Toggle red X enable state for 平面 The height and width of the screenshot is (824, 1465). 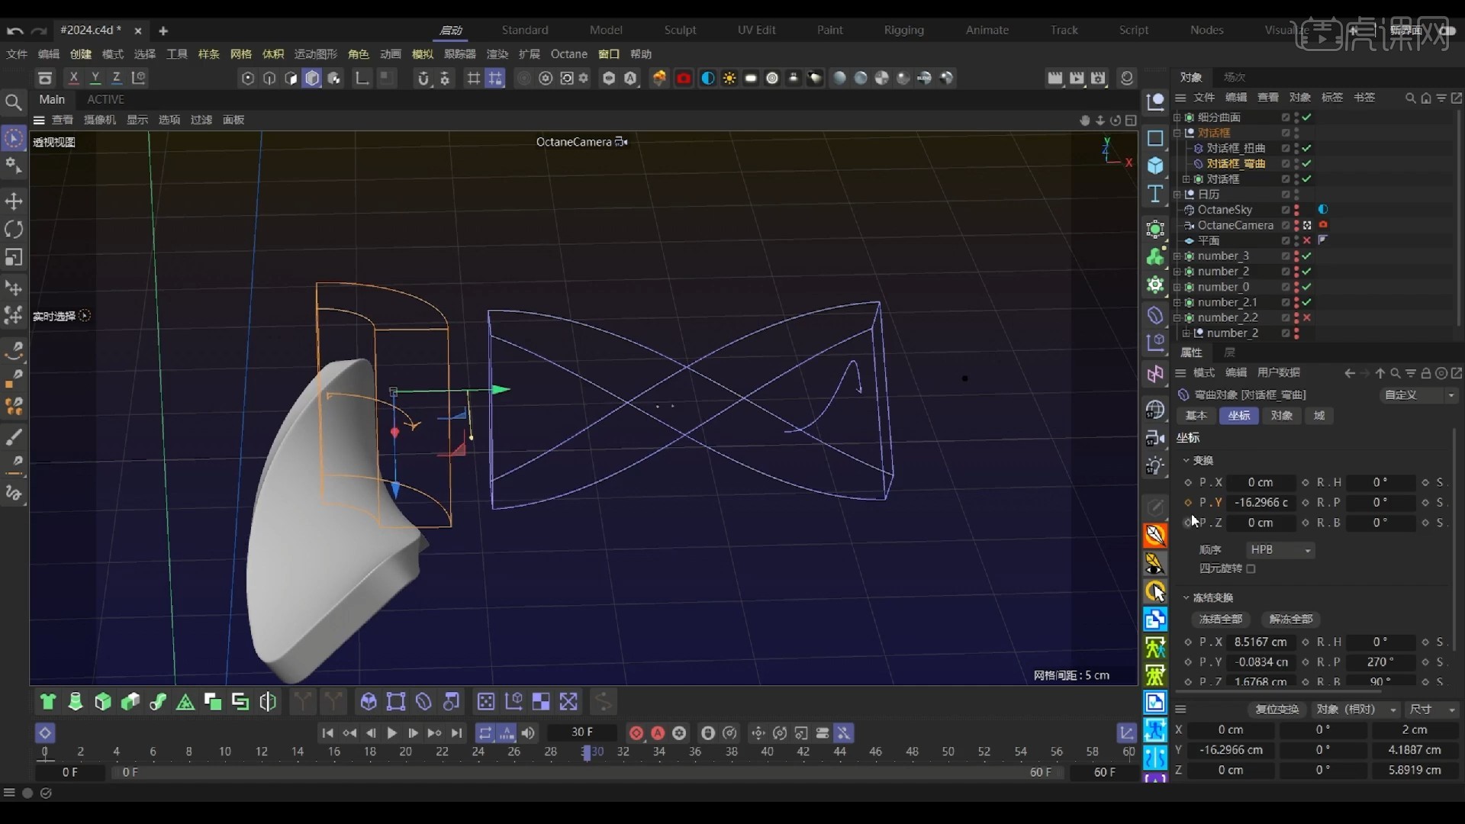[1307, 240]
